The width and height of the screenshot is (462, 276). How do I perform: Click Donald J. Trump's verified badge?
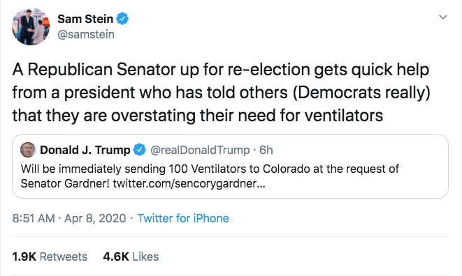coord(139,150)
